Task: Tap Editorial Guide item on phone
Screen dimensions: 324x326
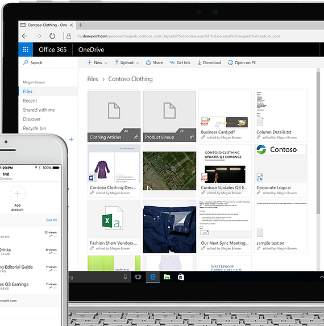Action: pos(28,269)
